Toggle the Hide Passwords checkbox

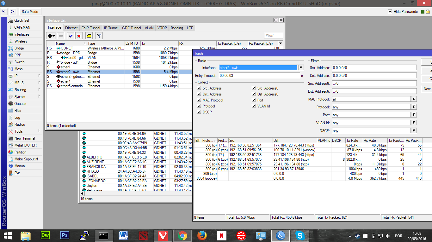tap(390, 12)
